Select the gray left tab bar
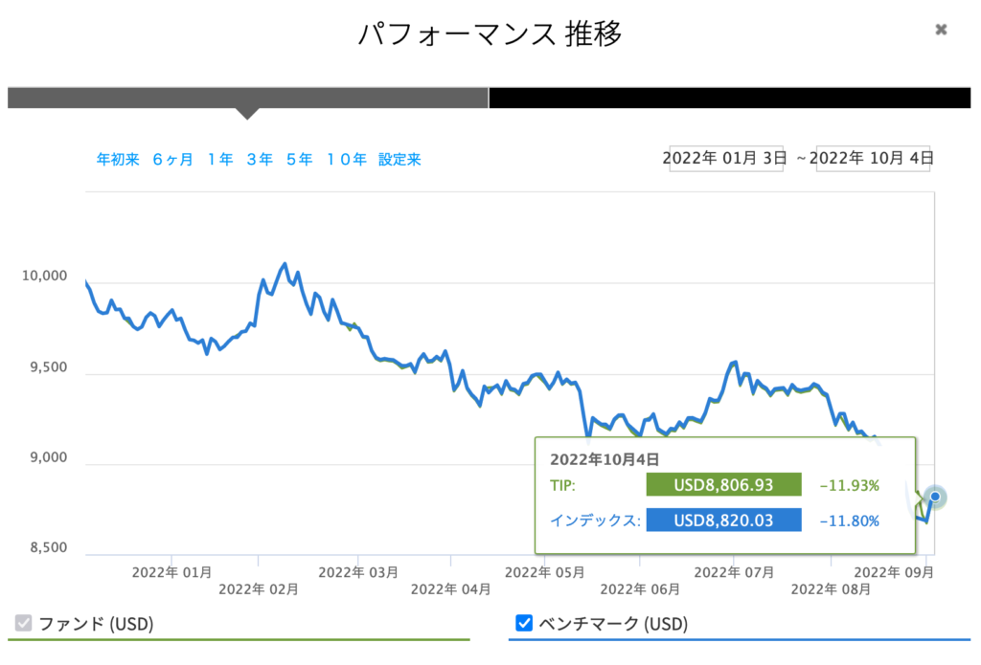 (x=247, y=98)
